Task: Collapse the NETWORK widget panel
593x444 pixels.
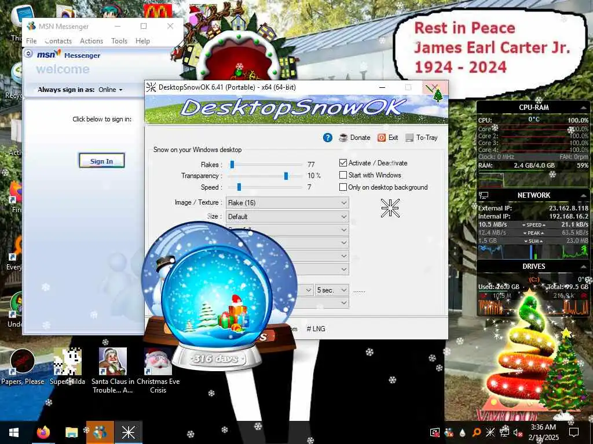Action: [583, 195]
